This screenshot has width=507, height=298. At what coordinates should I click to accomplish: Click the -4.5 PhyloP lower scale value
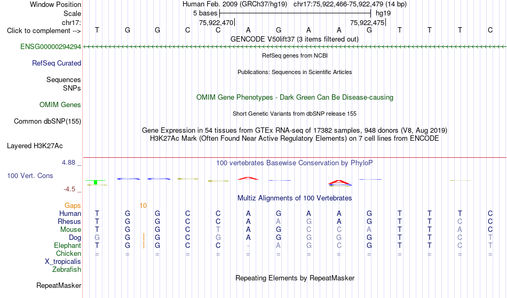click(69, 189)
